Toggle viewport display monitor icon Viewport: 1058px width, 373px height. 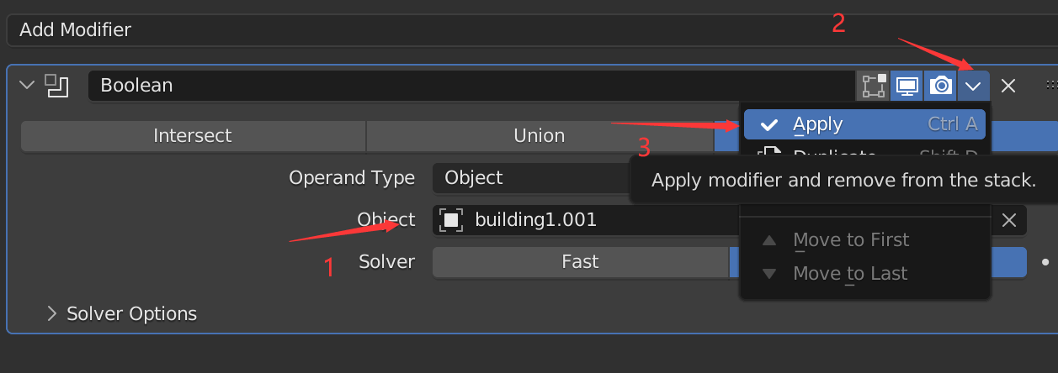coord(906,86)
